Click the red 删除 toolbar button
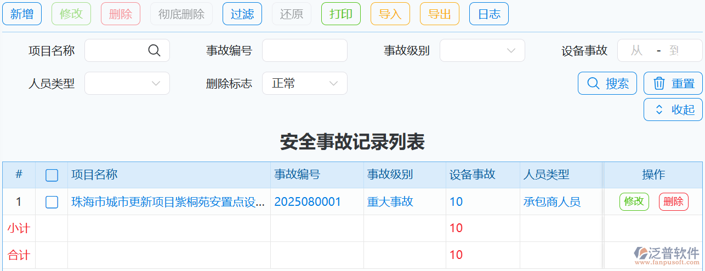This screenshot has width=705, height=271. pyautogui.click(x=121, y=14)
